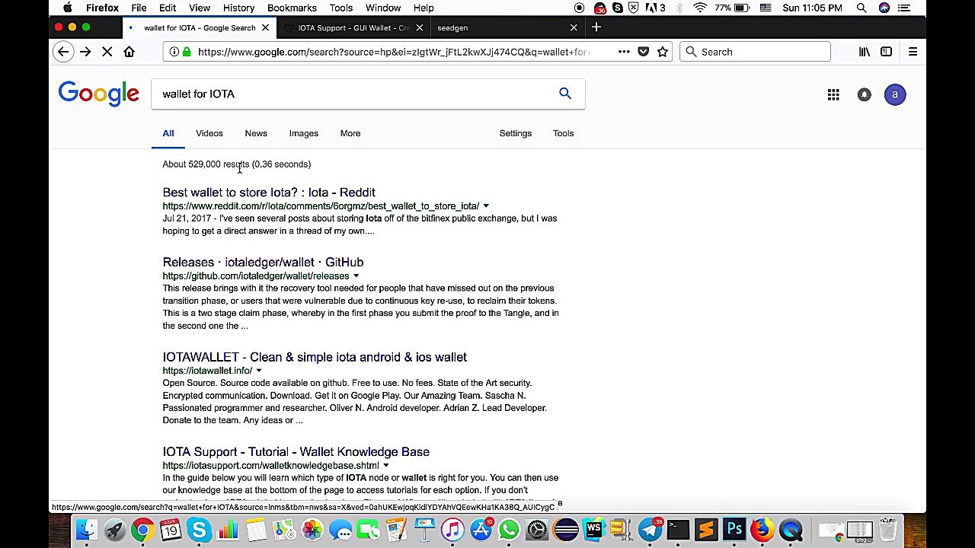The image size is (975, 548).
Task: Save this page to Pocket
Action: [x=644, y=52]
